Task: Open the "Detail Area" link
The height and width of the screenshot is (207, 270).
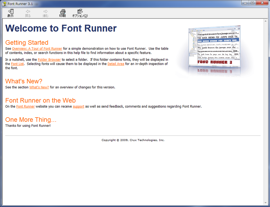Action: coord(116,64)
